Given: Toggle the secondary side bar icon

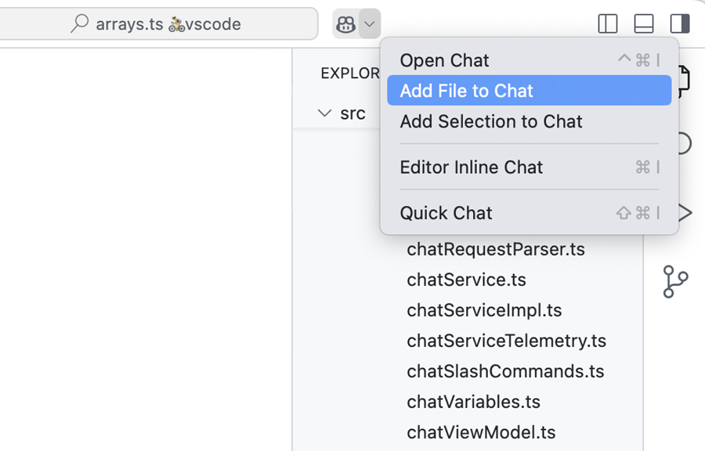Looking at the screenshot, I should pyautogui.click(x=679, y=23).
